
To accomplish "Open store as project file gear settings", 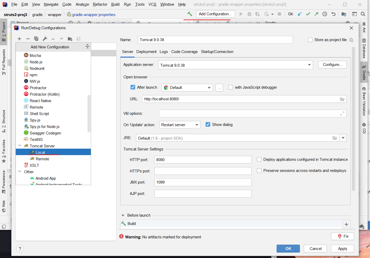I will click(x=351, y=40).
